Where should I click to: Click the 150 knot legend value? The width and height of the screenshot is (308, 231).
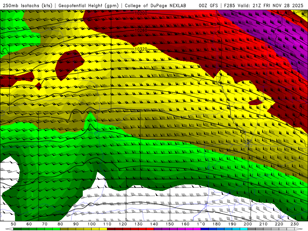point(170,224)
